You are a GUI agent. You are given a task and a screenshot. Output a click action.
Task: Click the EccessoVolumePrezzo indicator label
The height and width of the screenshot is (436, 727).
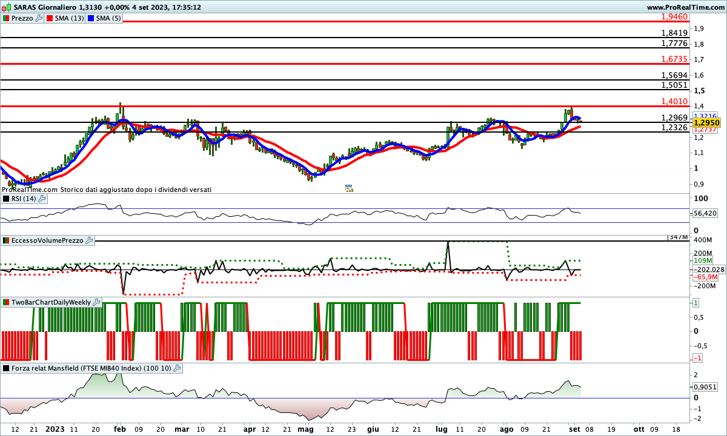click(x=47, y=240)
